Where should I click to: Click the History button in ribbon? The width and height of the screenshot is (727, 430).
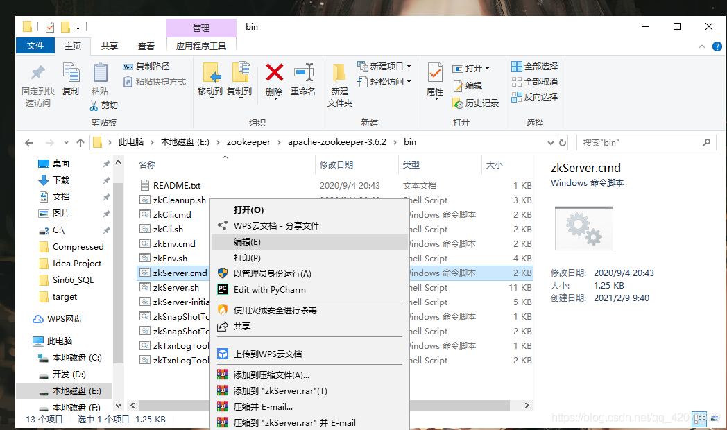[x=476, y=103]
